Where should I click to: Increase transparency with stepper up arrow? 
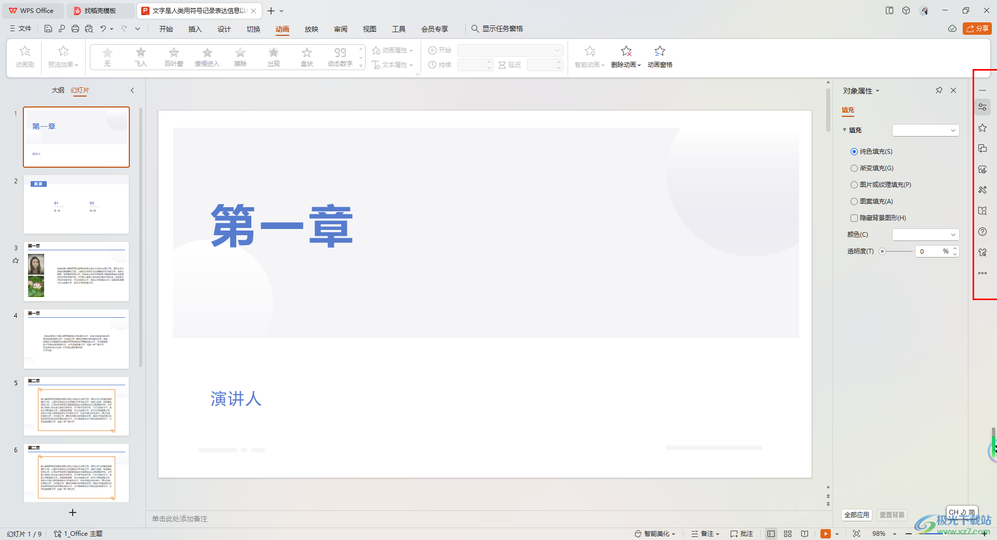(955, 249)
